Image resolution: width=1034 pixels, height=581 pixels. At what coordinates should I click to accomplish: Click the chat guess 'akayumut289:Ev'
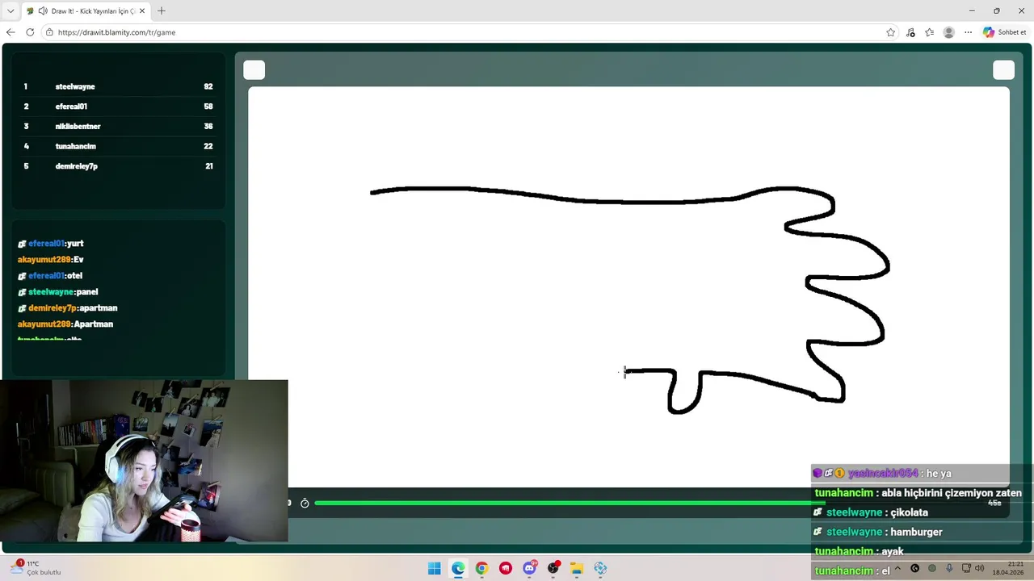pyautogui.click(x=51, y=260)
